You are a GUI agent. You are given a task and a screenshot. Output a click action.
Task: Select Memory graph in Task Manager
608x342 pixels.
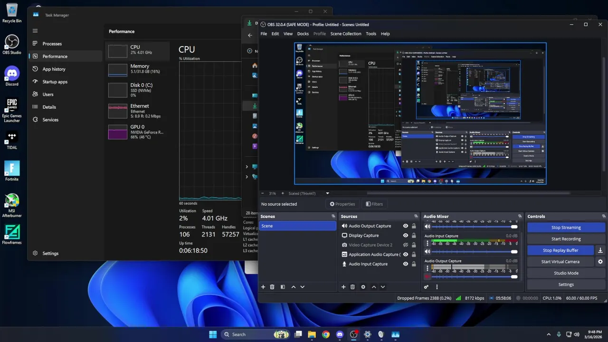(x=137, y=70)
